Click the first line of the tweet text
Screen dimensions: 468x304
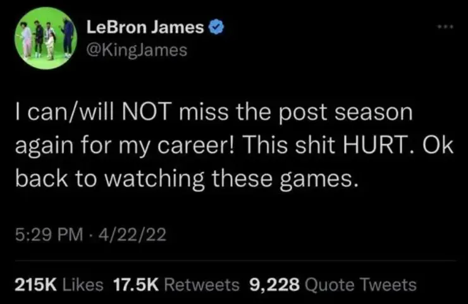(x=214, y=112)
